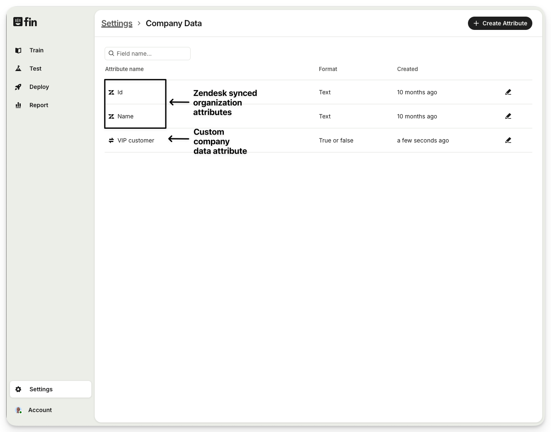
Task: Edit the Name attribute pencil icon
Action: (x=508, y=116)
